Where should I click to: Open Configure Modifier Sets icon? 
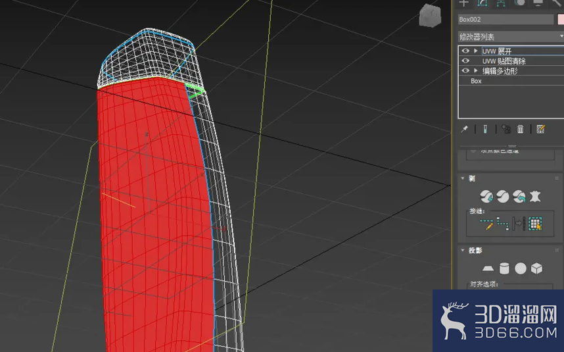[x=540, y=129]
